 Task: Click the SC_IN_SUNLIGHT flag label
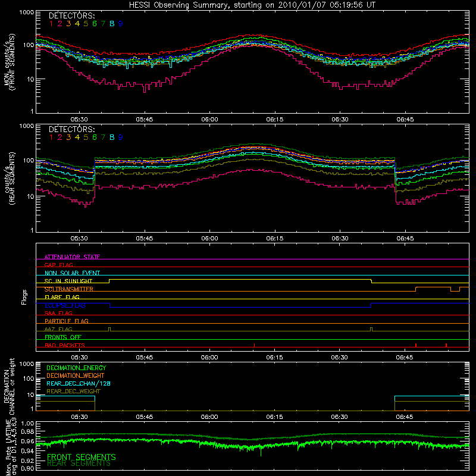click(x=68, y=281)
